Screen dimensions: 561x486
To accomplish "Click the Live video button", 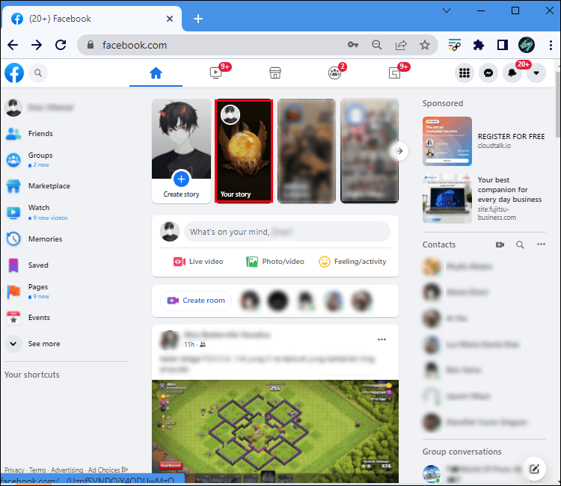I will [x=198, y=262].
